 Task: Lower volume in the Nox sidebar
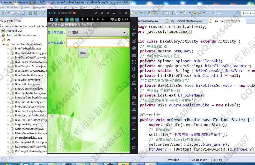coord(134,76)
